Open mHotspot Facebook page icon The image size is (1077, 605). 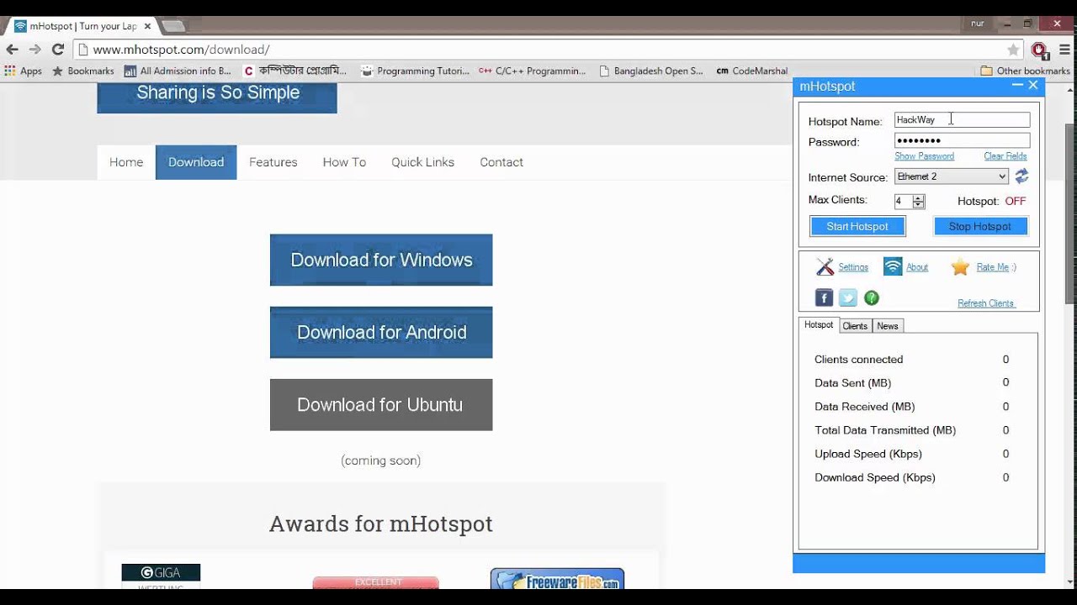[824, 297]
